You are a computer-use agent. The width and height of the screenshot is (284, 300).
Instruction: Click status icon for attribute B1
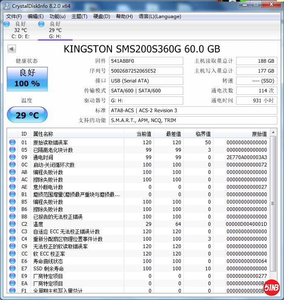pos(12,194)
